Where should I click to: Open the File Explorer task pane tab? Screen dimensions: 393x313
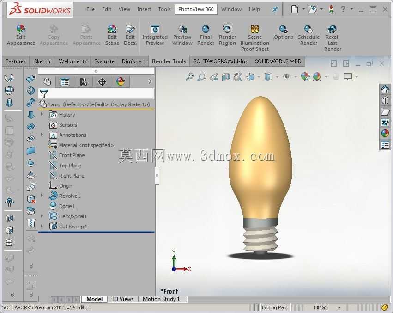pyautogui.click(x=385, y=111)
